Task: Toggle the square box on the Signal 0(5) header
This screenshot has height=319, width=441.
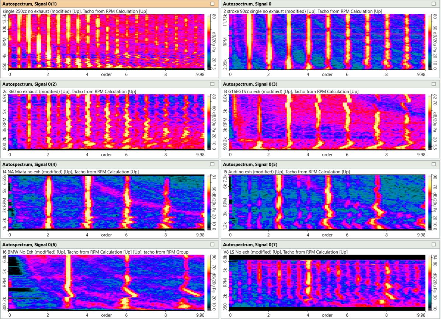Action: [x=433, y=164]
